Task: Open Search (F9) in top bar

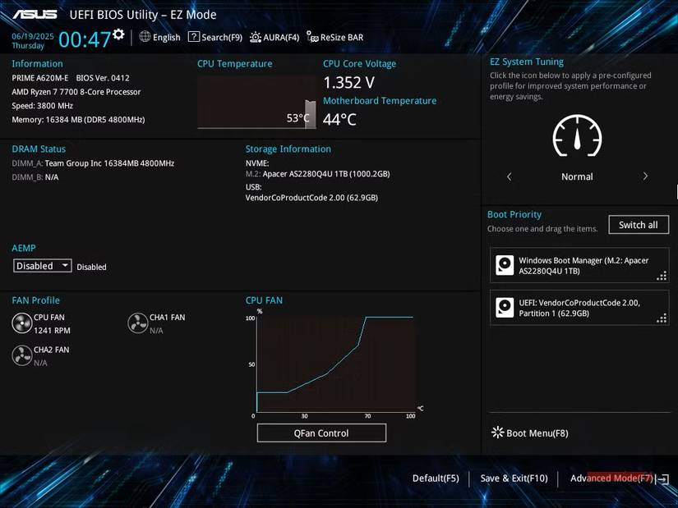Action: [215, 37]
